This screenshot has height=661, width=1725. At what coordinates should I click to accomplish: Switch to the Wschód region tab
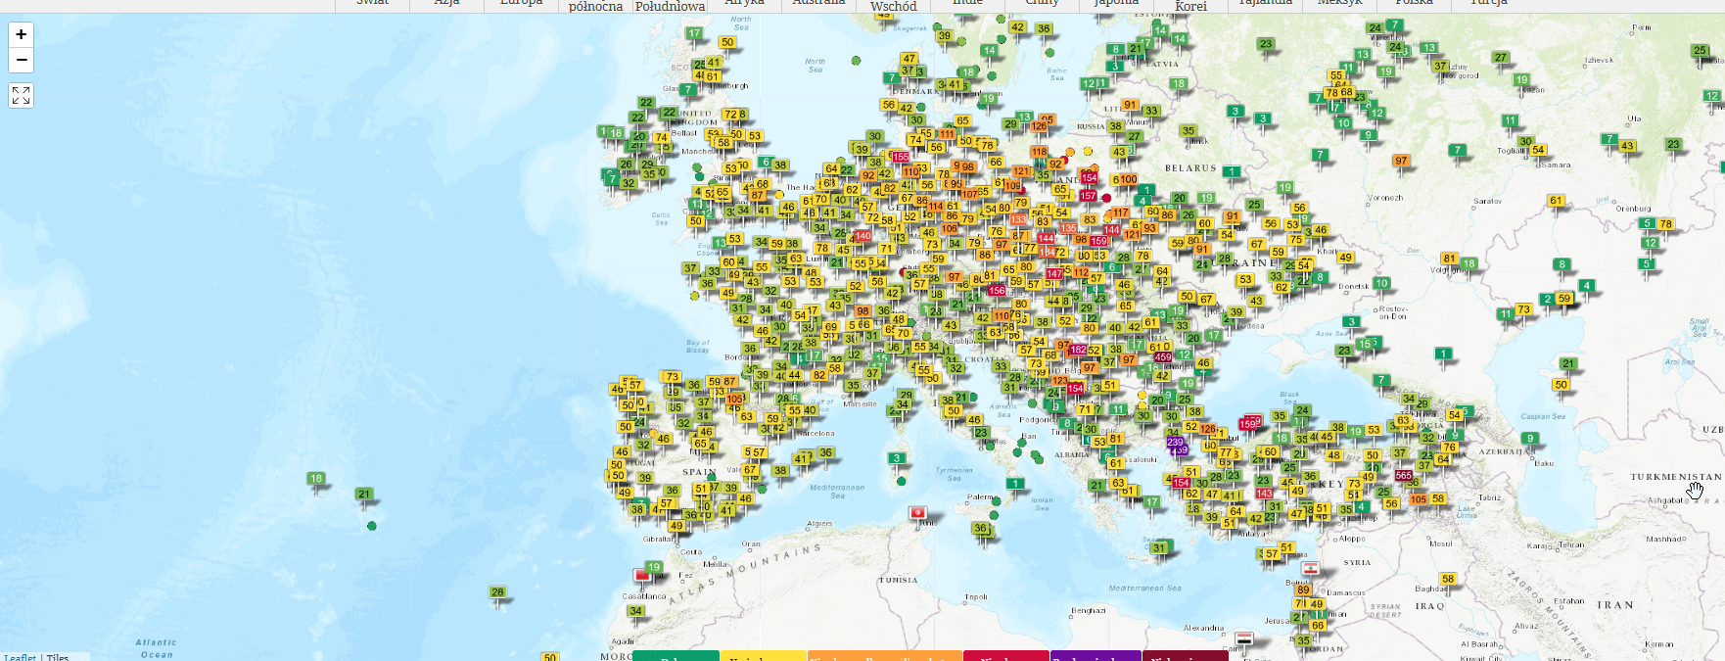893,6
